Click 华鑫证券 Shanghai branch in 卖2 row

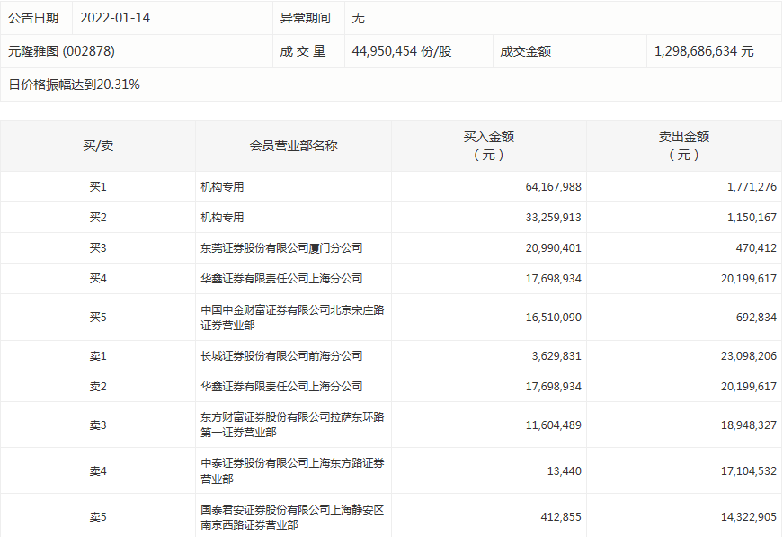pos(281,386)
